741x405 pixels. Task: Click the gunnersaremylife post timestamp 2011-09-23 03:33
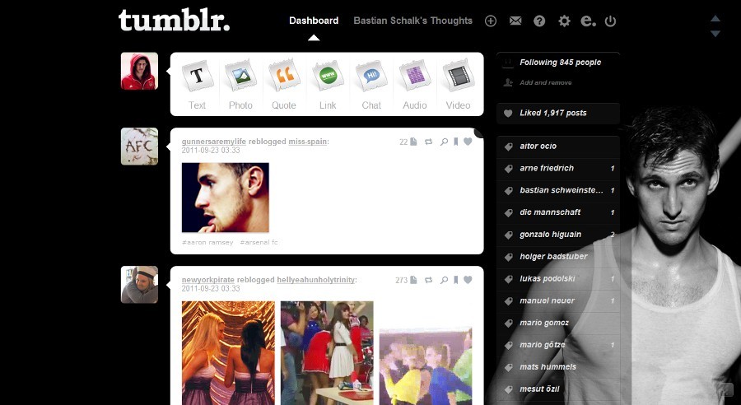(211, 151)
